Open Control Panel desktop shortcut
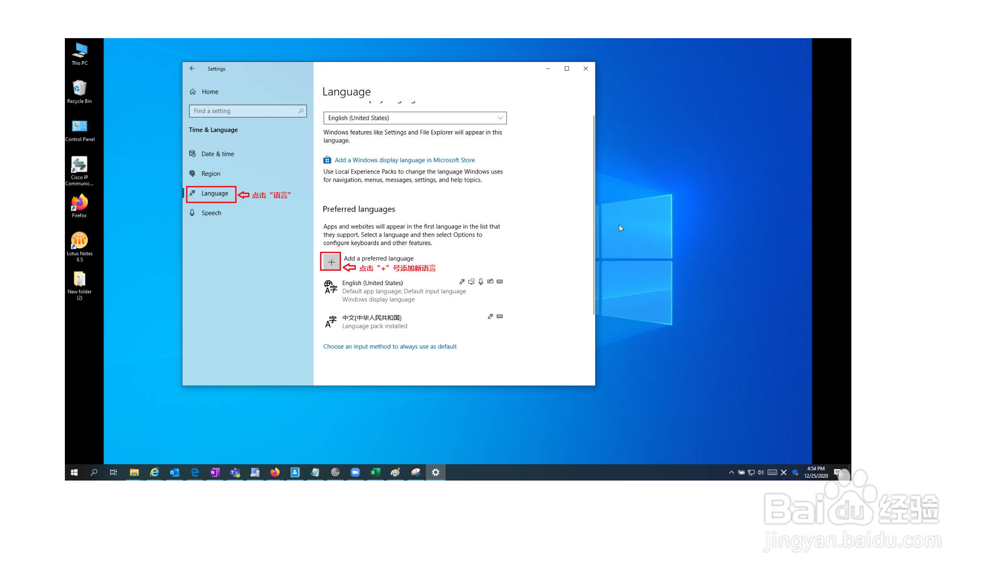The width and height of the screenshot is (995, 574). [x=80, y=130]
